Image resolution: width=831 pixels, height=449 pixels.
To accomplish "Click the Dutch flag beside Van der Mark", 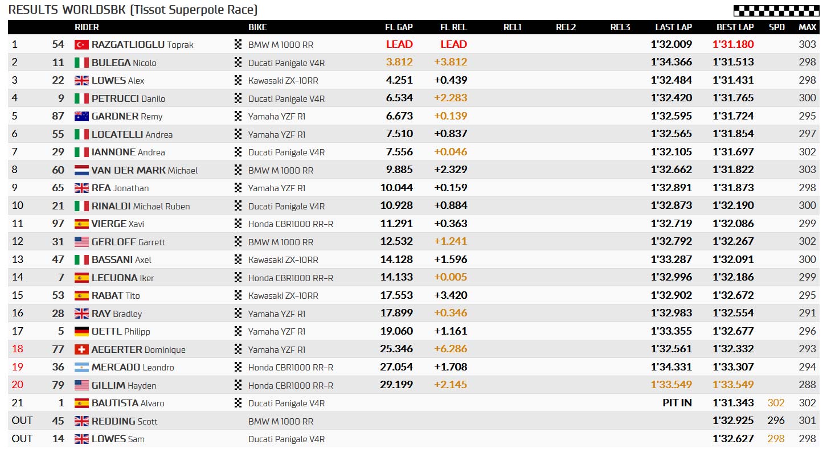I will 81,170.
